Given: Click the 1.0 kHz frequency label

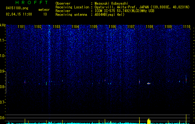Looking at the screenshot, I should tap(3, 56).
